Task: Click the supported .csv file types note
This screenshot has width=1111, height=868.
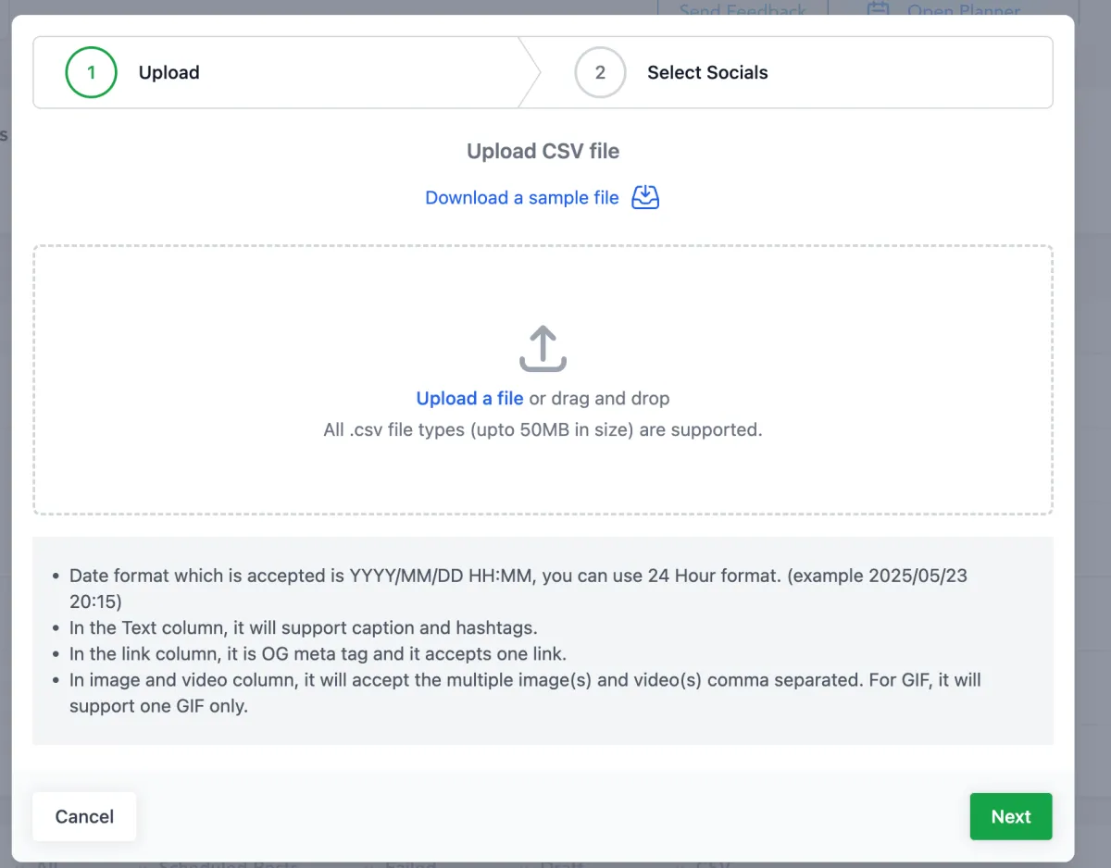Action: [543, 429]
